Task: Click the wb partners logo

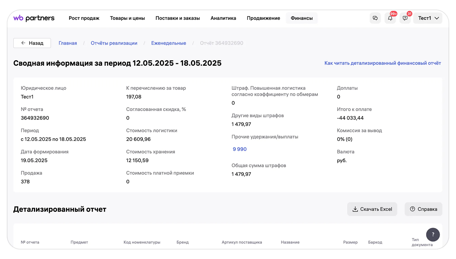Action: (x=34, y=18)
